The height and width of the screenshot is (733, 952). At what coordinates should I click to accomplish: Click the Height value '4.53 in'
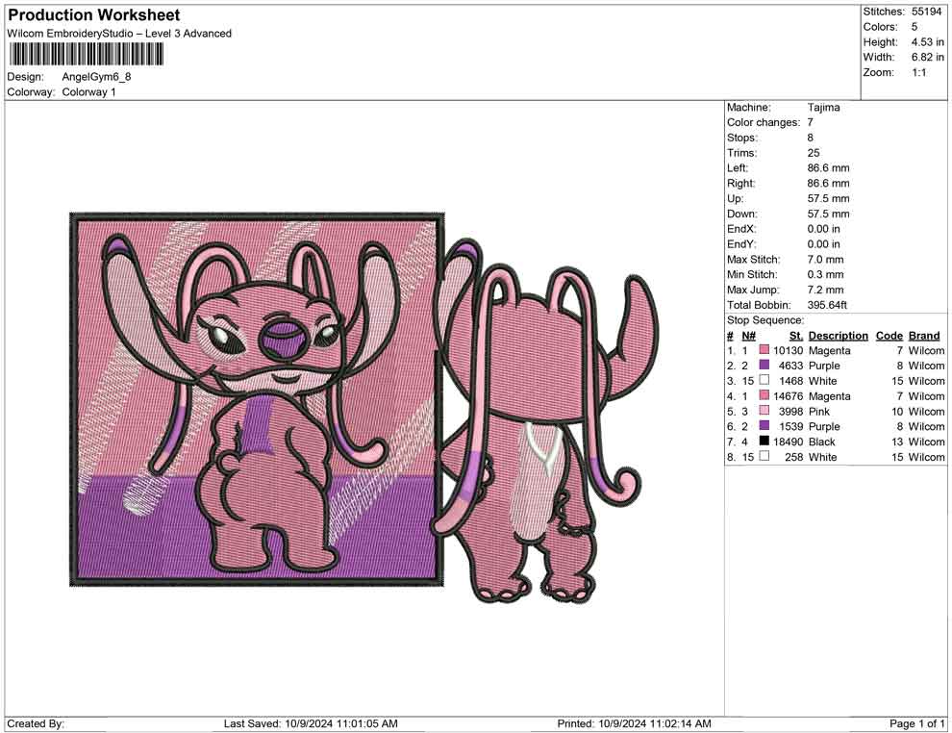coord(927,42)
